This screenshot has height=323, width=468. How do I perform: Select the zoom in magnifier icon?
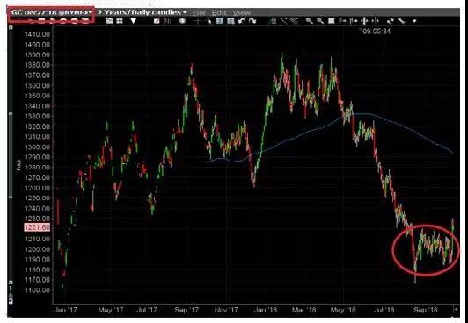[x=310, y=21]
